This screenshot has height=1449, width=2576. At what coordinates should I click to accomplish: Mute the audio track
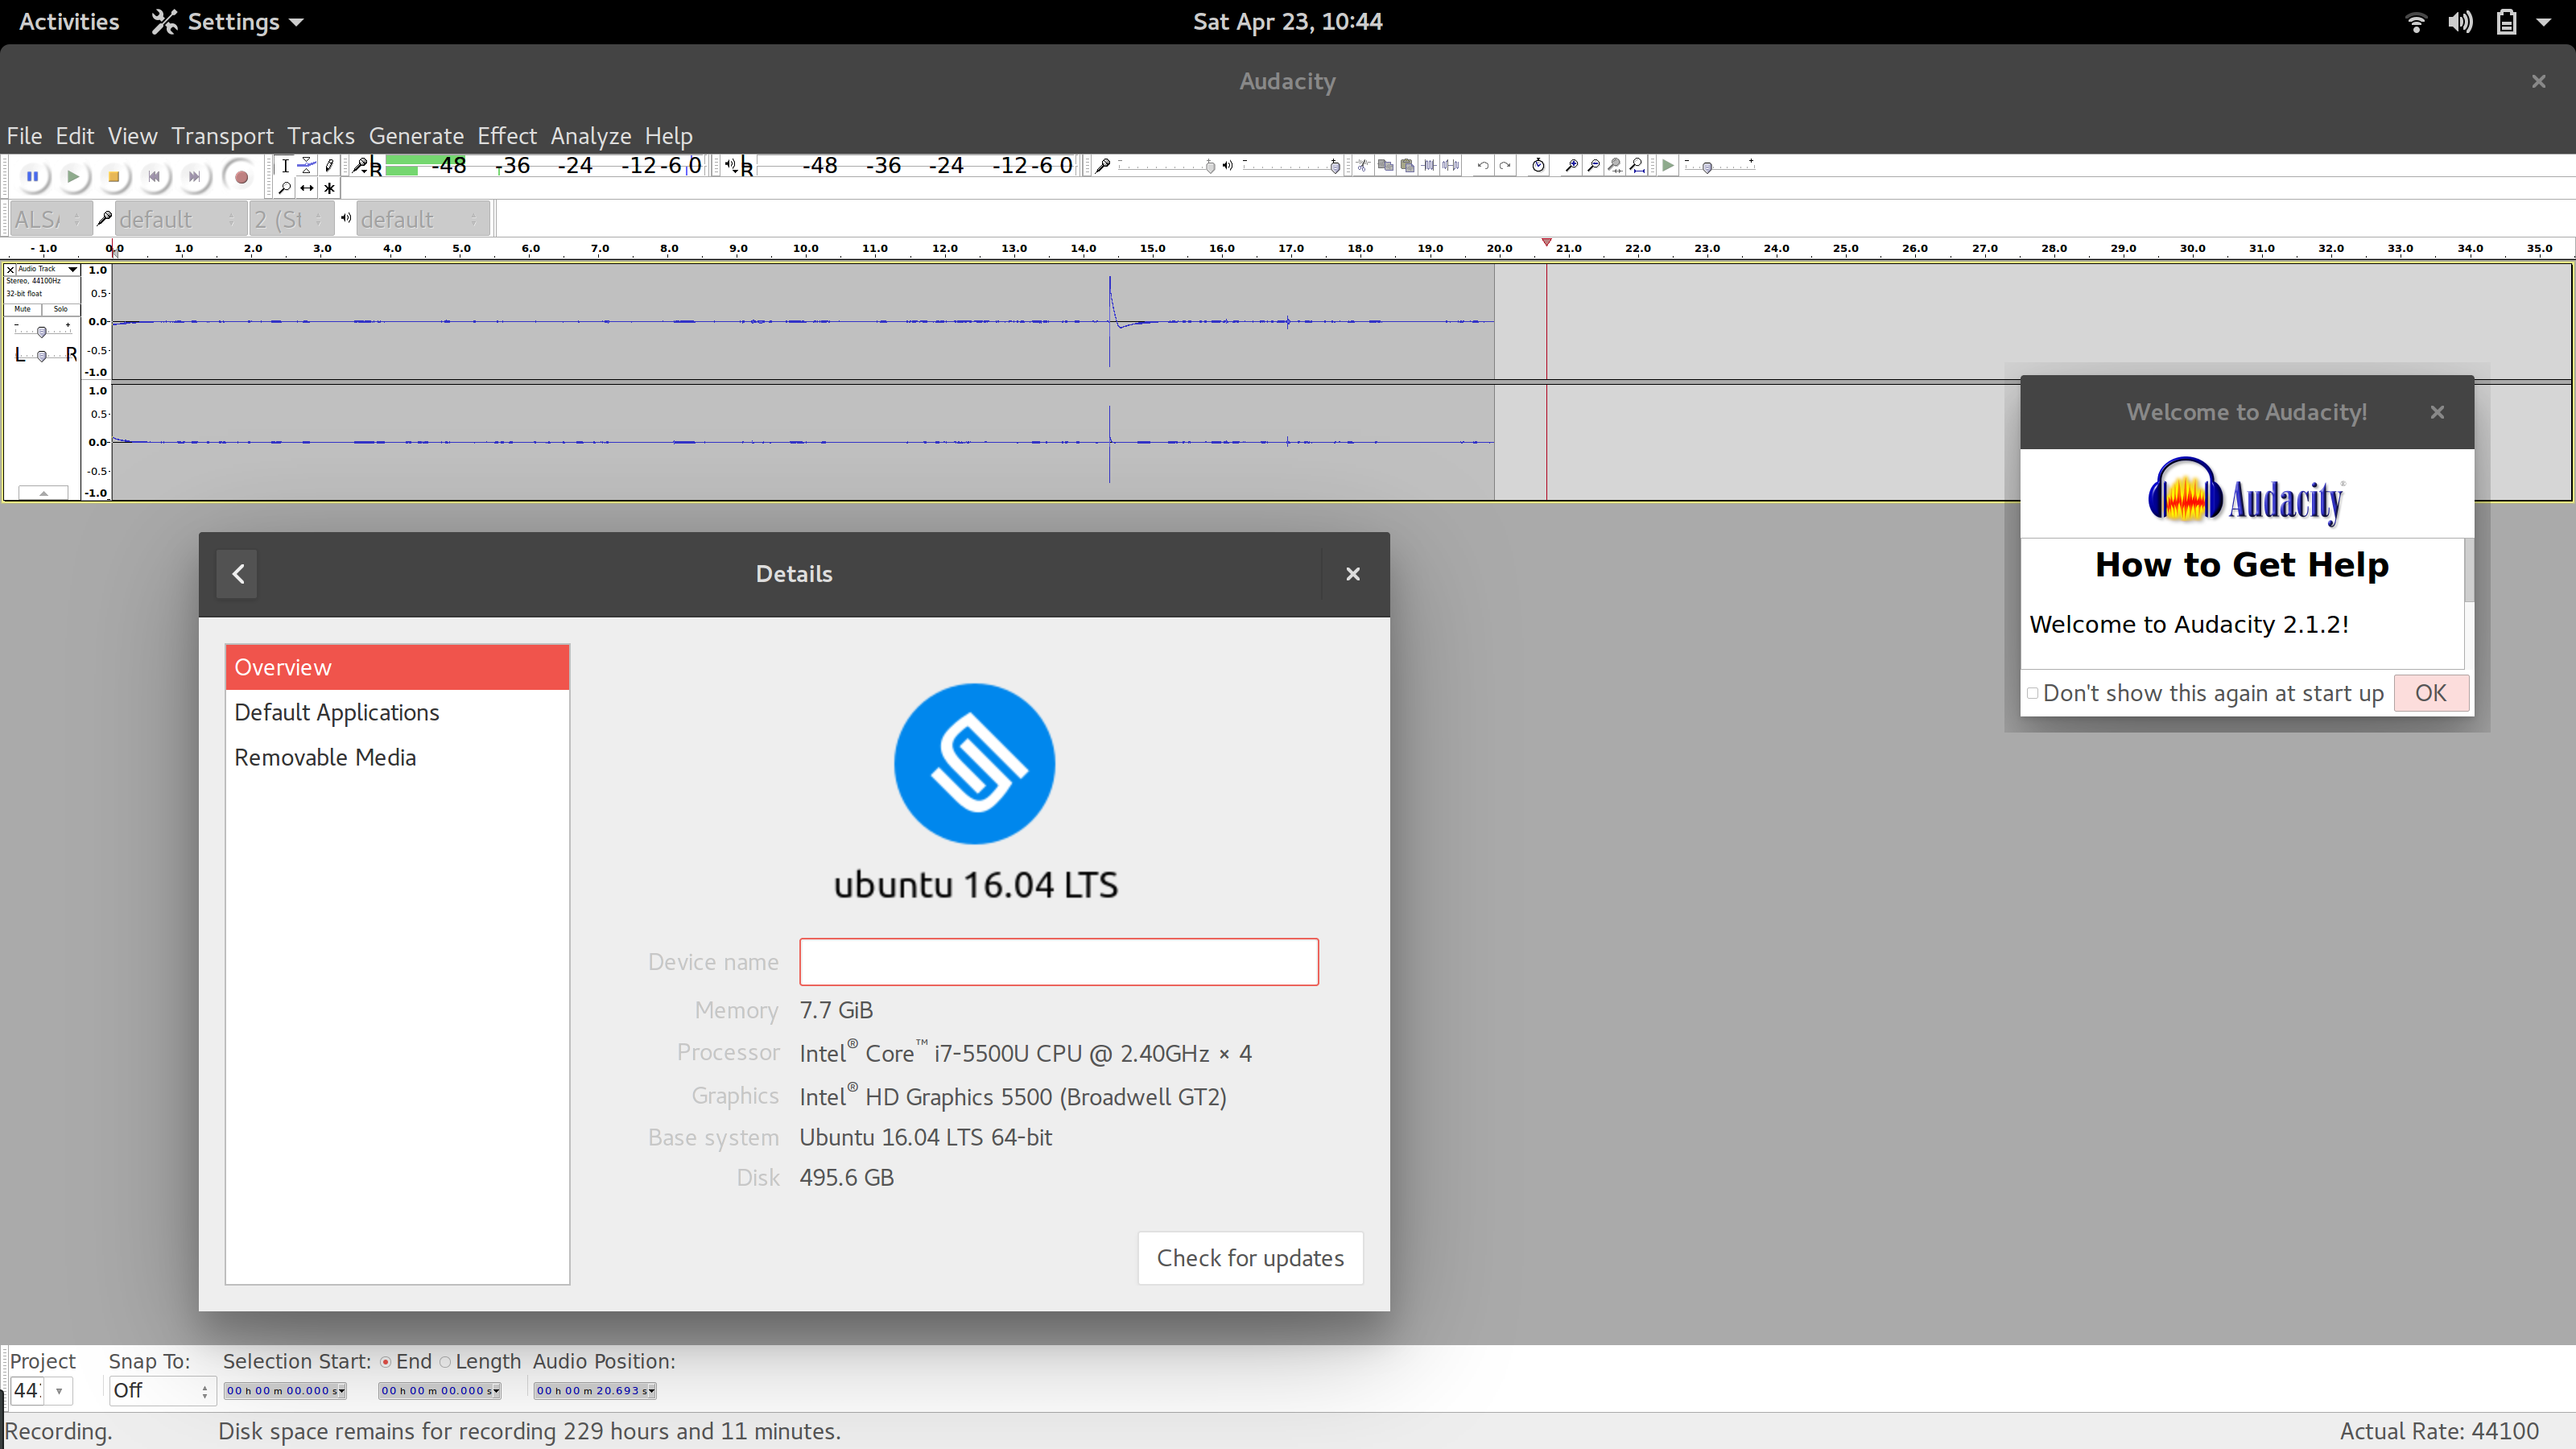(23, 309)
